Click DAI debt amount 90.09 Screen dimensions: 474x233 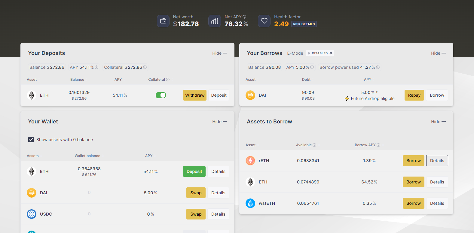pos(308,92)
